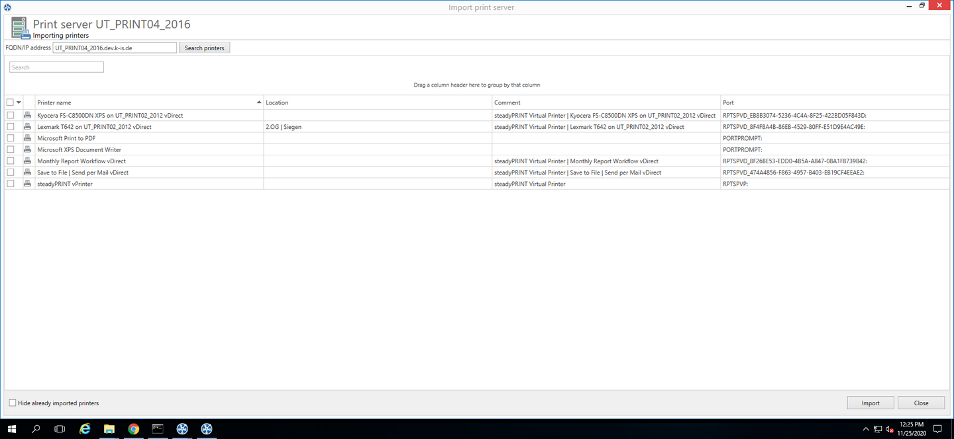Check the Kyocera FS-C8500DN XPS printer row
The height and width of the screenshot is (439, 954).
(11, 115)
